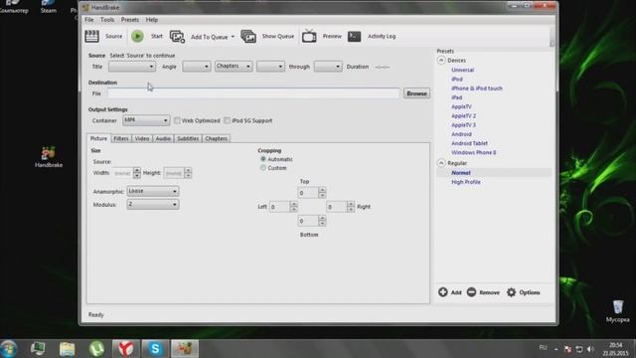
Task: Open the Help menu
Action: [x=152, y=20]
